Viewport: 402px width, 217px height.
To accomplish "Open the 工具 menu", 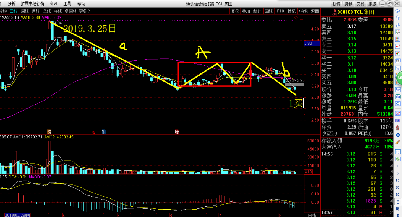I will [x=67, y=4].
